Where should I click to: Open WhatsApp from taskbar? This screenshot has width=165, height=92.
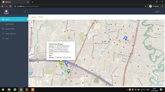tap(15, 90)
